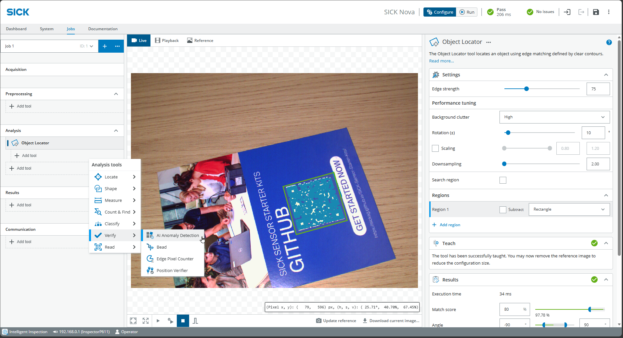Screen dimensions: 623x338
Task: Open the Classify submenu
Action: [115, 224]
